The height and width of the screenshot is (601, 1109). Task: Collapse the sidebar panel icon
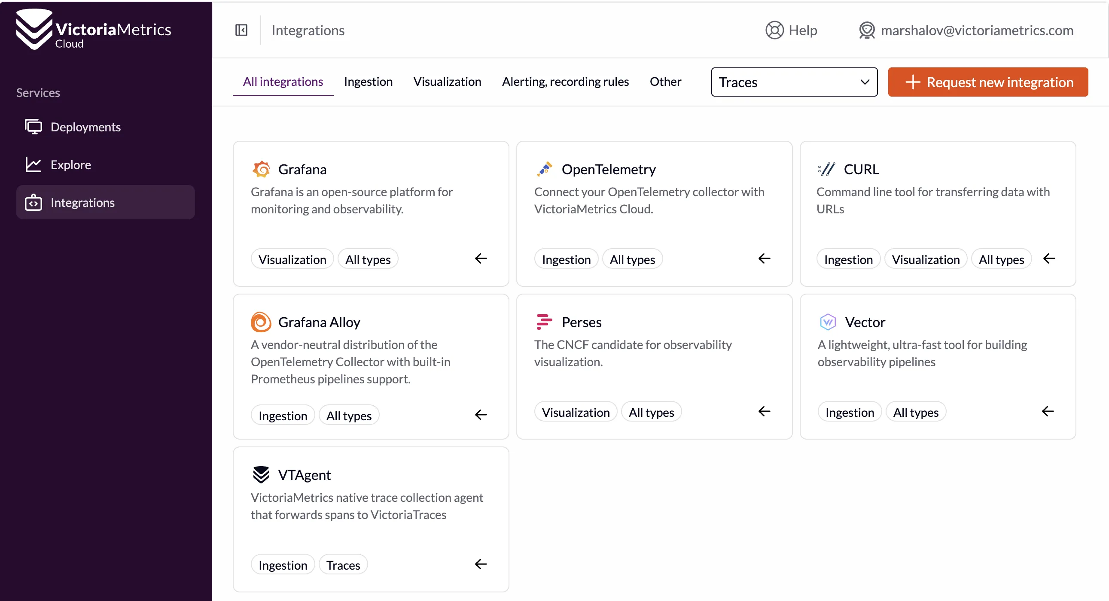click(241, 30)
